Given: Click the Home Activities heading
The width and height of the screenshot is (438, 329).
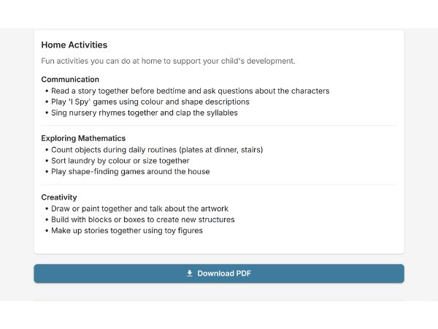Looking at the screenshot, I should [x=74, y=45].
